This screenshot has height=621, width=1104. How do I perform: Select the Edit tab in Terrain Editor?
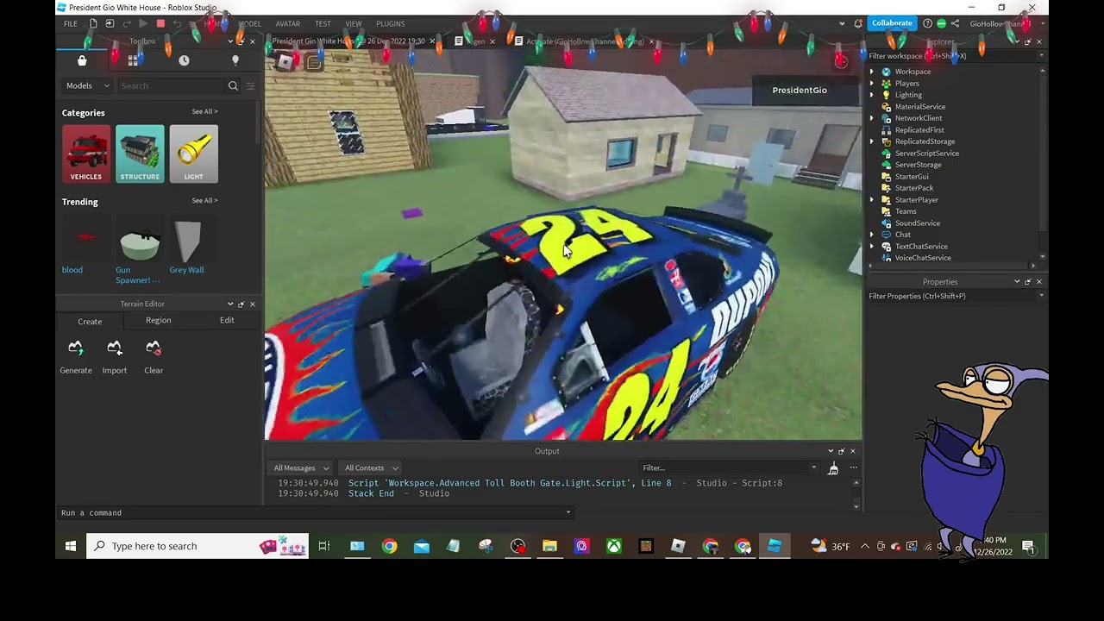click(227, 320)
